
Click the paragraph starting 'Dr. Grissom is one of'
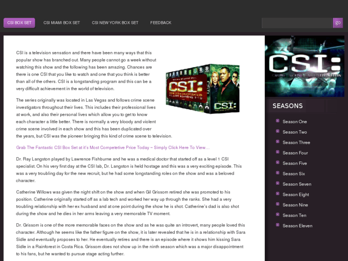[131, 239]
